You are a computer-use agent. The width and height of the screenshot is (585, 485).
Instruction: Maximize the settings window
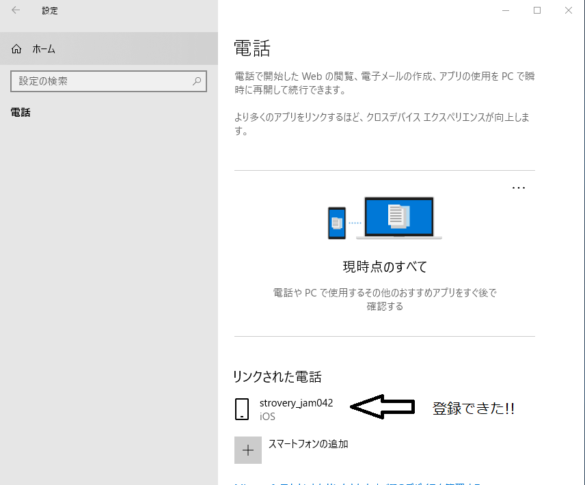pyautogui.click(x=537, y=10)
